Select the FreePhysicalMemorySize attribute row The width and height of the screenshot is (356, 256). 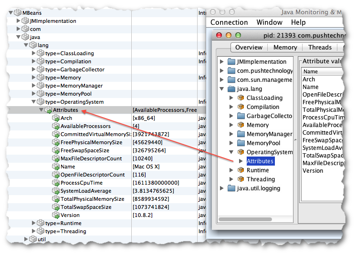(x=91, y=142)
